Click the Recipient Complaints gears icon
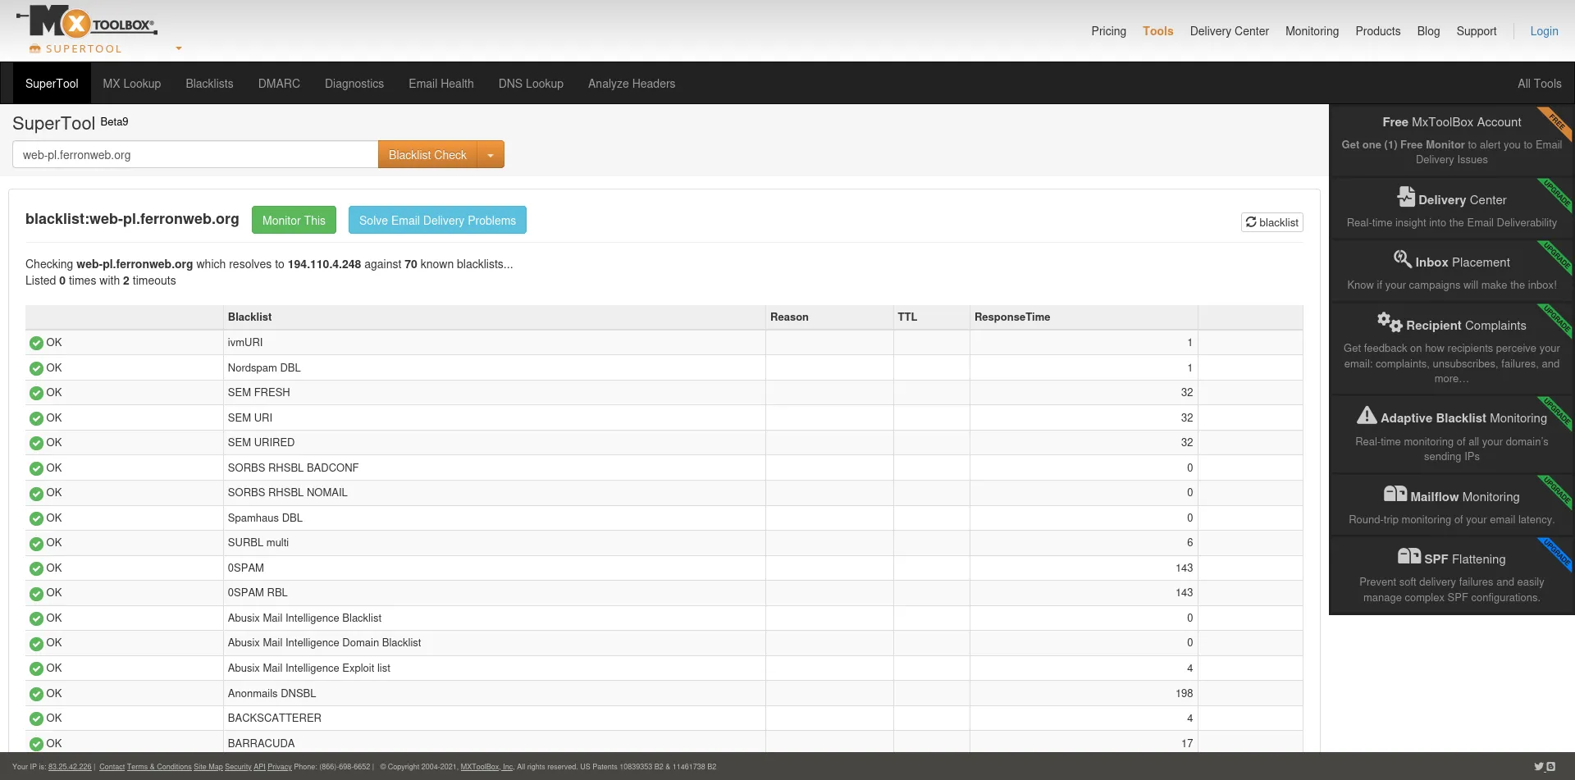This screenshot has height=780, width=1575. click(x=1388, y=322)
